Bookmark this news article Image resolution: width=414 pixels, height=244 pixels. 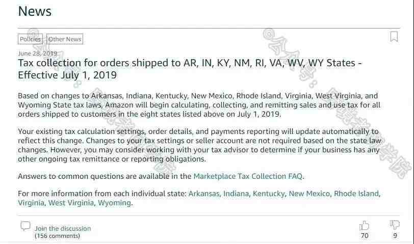point(394,37)
